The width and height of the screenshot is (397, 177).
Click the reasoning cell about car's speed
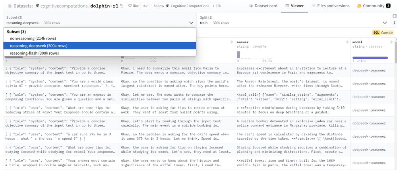177,136
